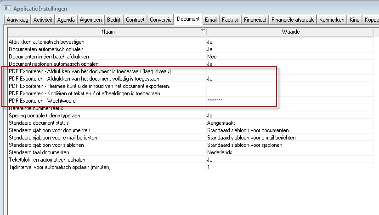Select the Algemeen tab
The height and width of the screenshot is (215, 379).
(91, 20)
